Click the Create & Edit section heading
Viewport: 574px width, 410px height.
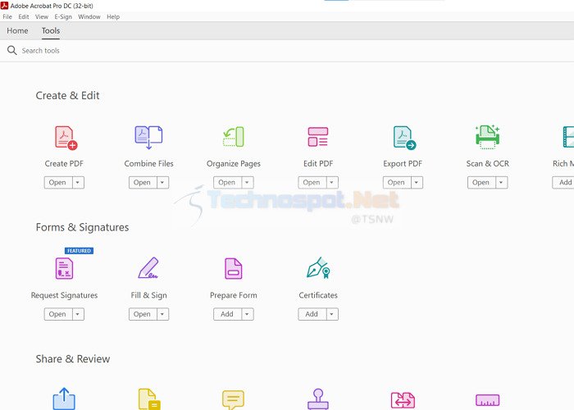(x=67, y=96)
